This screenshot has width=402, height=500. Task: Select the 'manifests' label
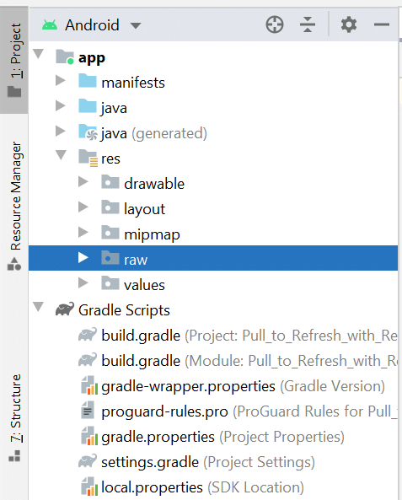[133, 83]
